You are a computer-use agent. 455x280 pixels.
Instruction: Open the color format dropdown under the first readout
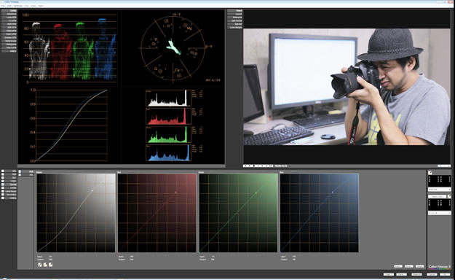click(x=440, y=190)
